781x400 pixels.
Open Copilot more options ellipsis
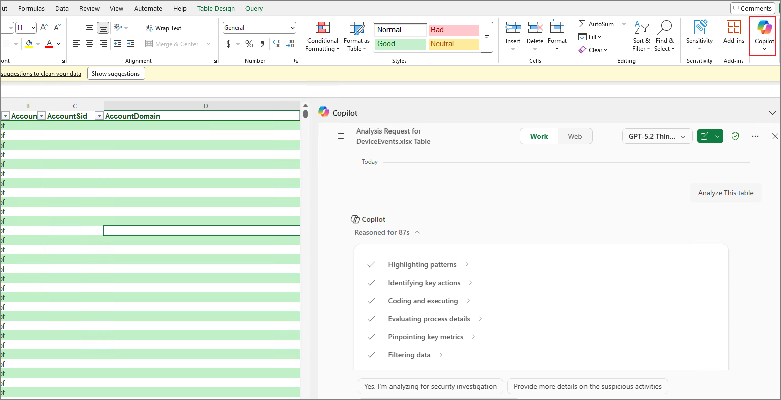755,136
